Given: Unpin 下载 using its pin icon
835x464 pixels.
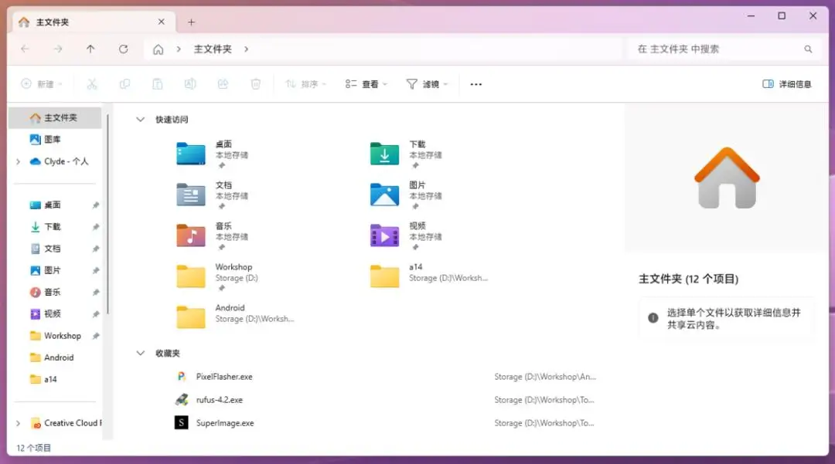Looking at the screenshot, I should click(95, 226).
